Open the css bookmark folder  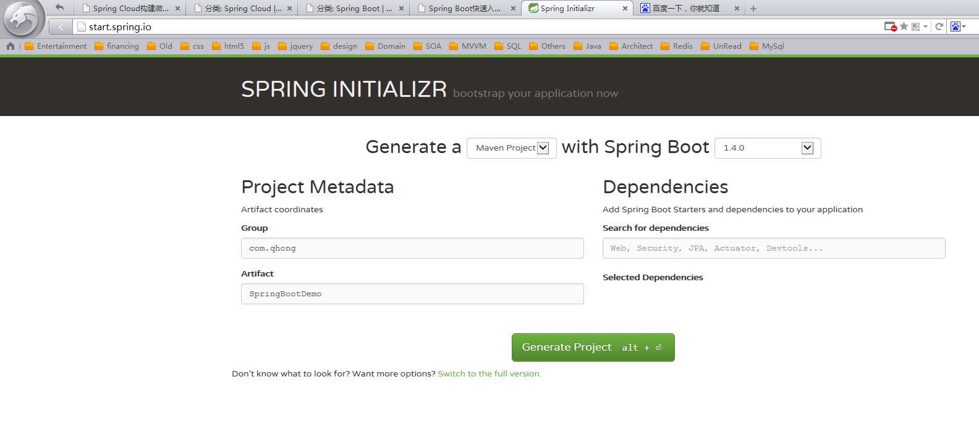click(x=192, y=46)
